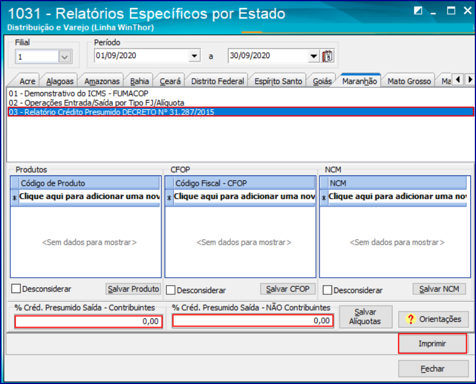Switch to the Mato Grosso tab
The width and height of the screenshot is (476, 384).
(x=409, y=81)
